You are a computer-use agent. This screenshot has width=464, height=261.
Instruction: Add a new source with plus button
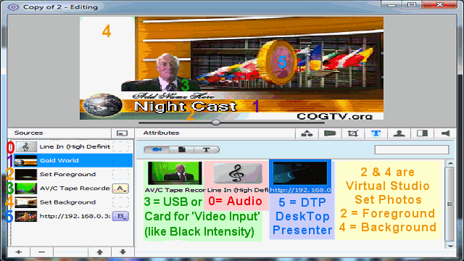click(19, 252)
